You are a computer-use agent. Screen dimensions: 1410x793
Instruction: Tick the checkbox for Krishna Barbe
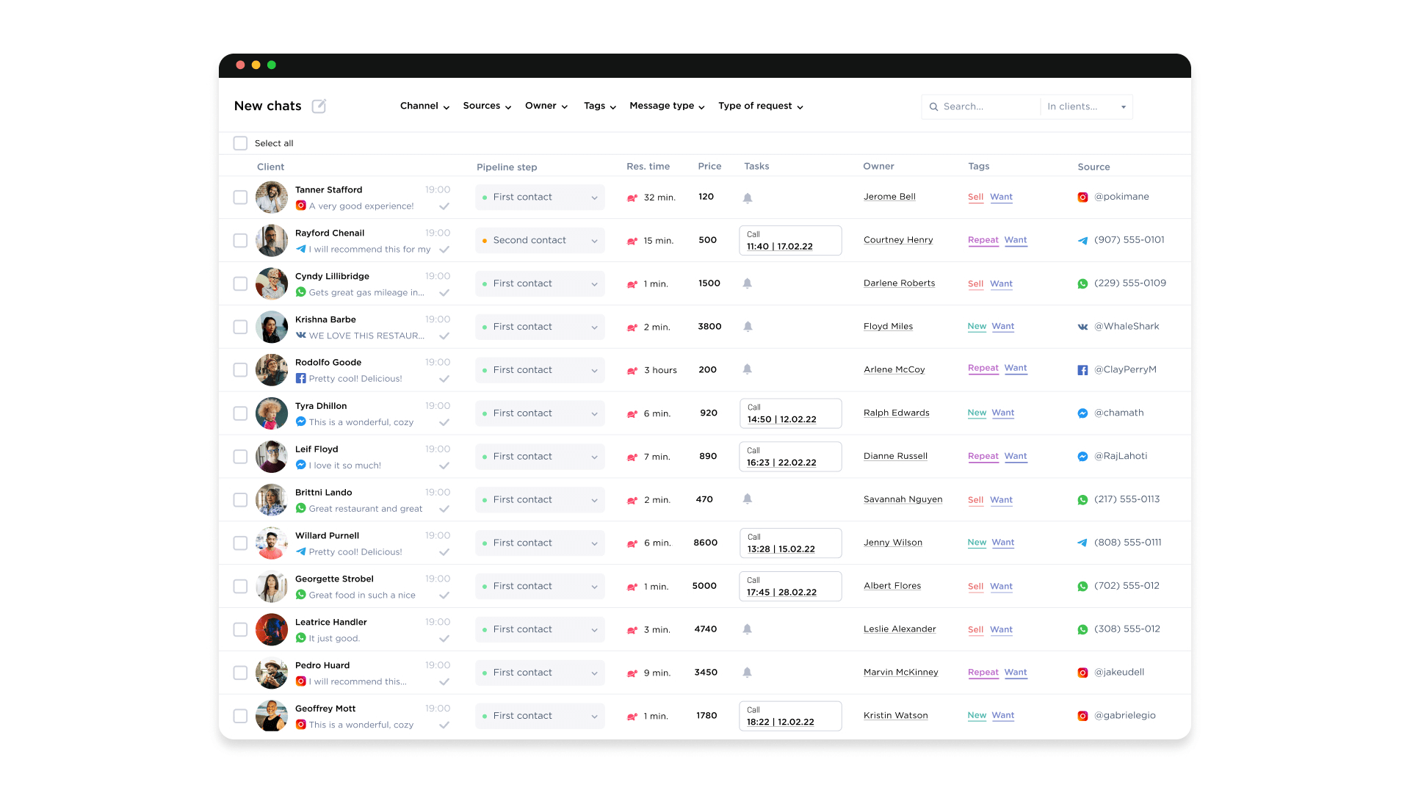pos(240,327)
